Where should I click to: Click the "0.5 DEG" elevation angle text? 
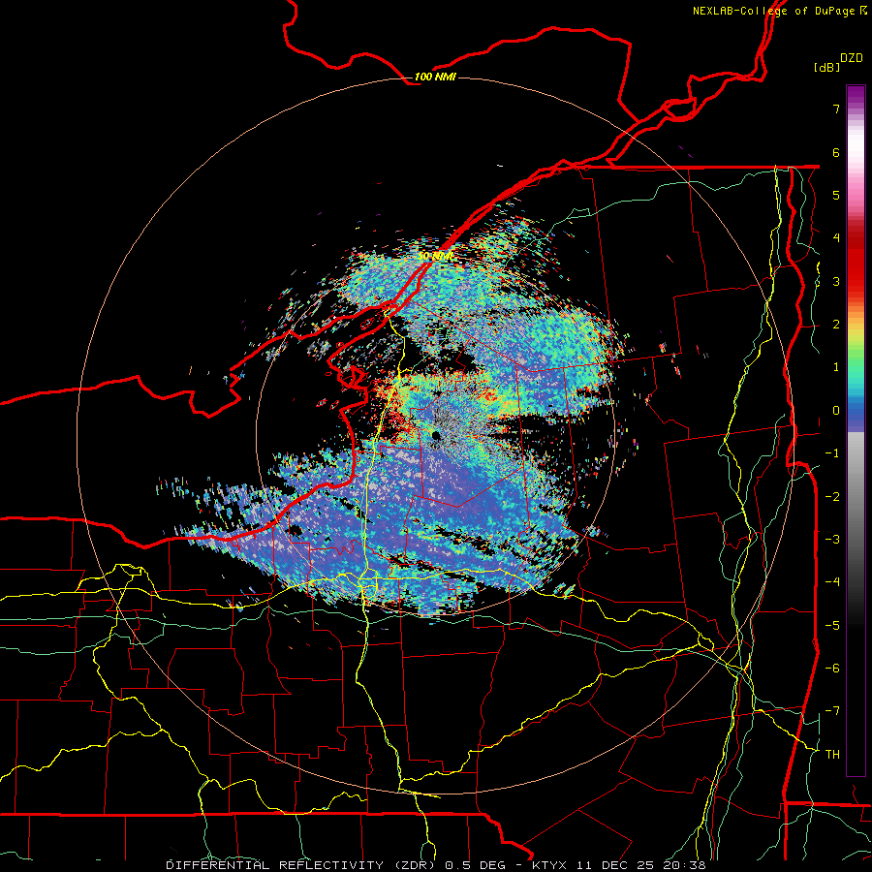[x=475, y=865]
